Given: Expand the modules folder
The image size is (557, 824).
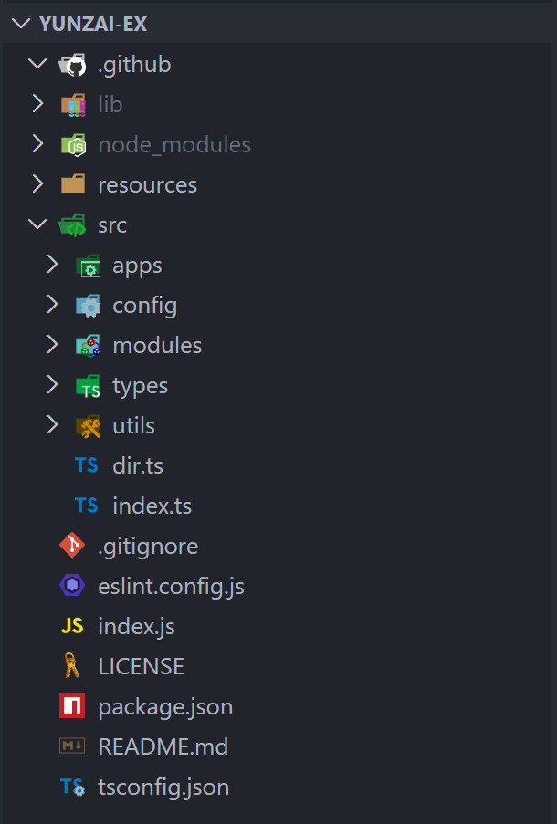Looking at the screenshot, I should [x=52, y=345].
